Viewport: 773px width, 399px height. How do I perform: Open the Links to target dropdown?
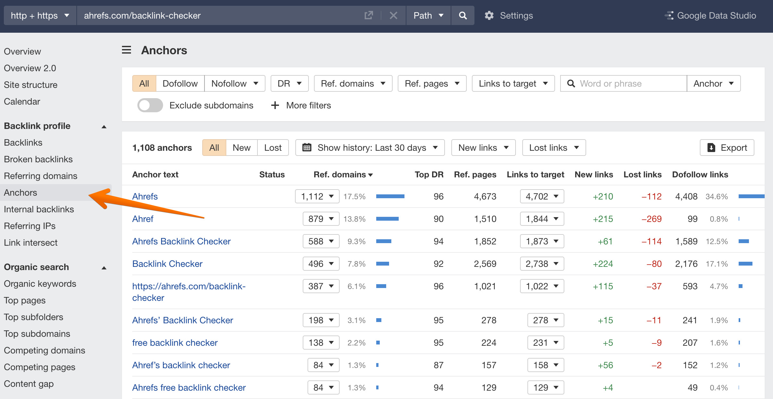pyautogui.click(x=513, y=83)
